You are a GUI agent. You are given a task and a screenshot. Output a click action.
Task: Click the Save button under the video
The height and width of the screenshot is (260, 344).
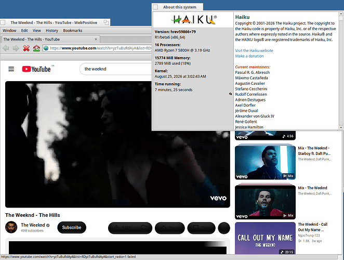click(x=201, y=228)
